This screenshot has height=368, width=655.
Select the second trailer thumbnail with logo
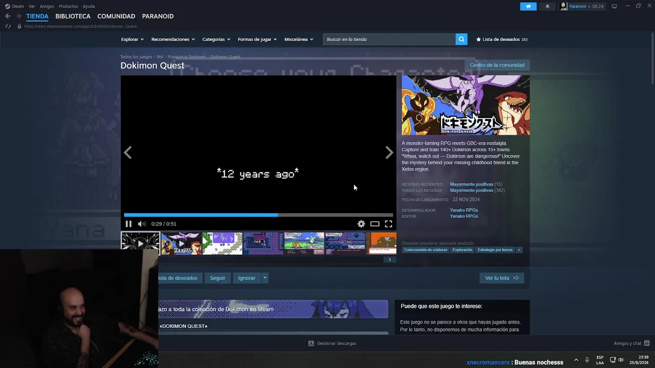181,243
